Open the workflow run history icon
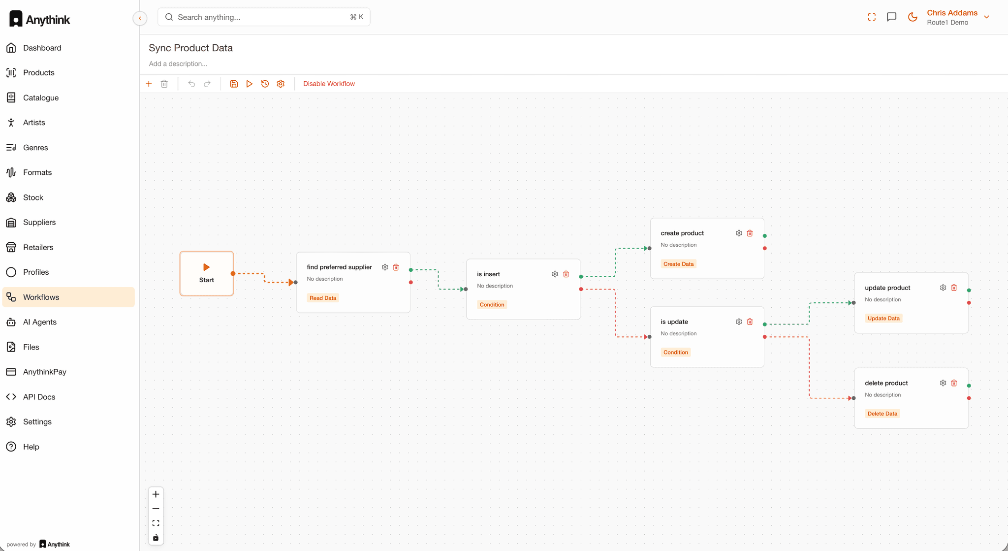 click(x=265, y=84)
